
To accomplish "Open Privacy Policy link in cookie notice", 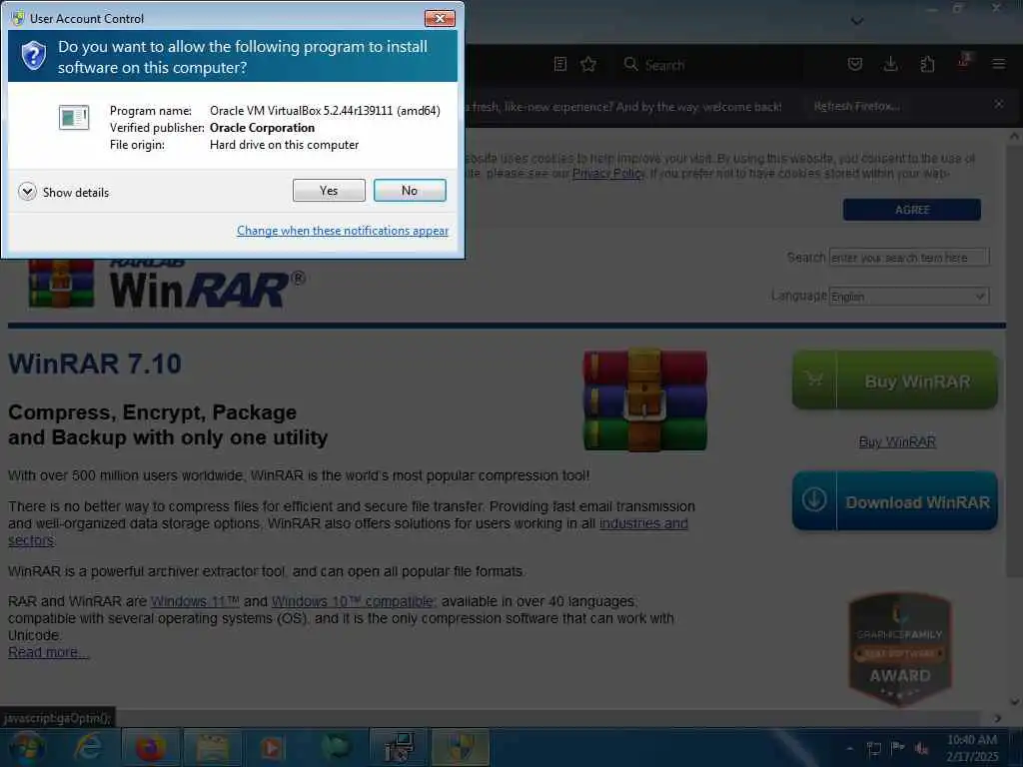I will point(608,174).
